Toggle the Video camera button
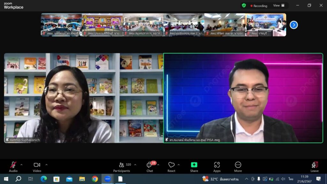 [x=37, y=167]
